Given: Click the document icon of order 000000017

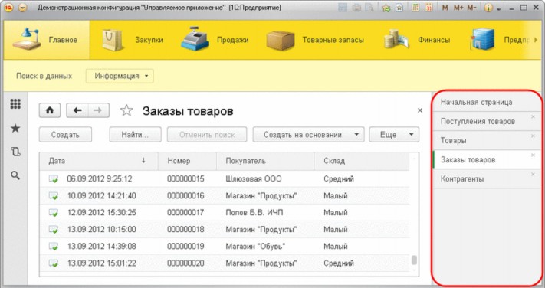Looking at the screenshot, I should click(54, 213).
